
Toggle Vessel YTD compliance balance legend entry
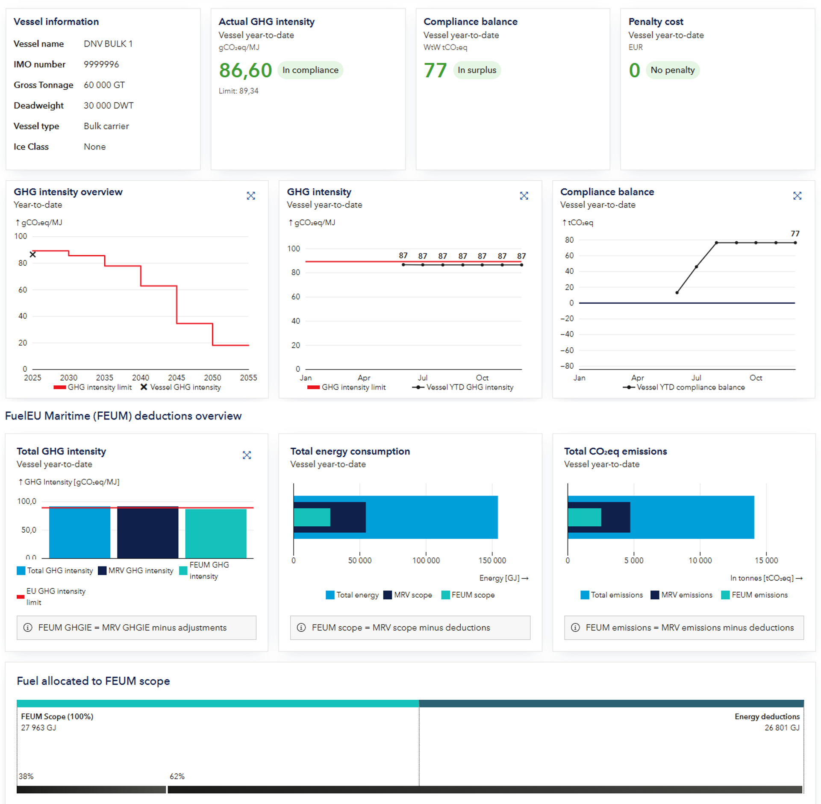(x=684, y=387)
